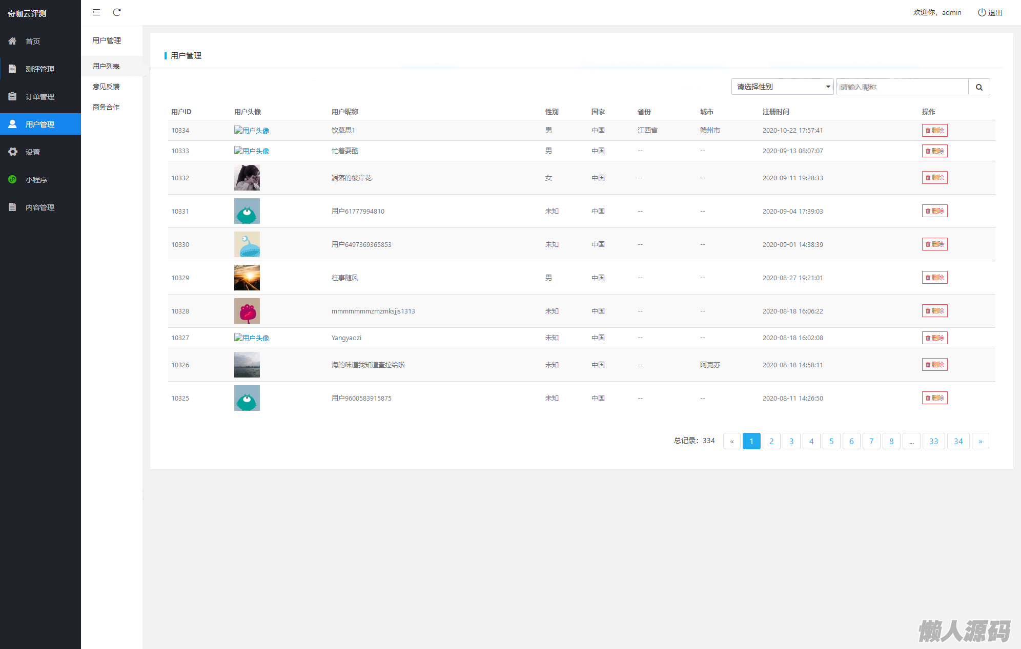
Task: Click the 首页 home icon in sidebar
Action: click(x=13, y=41)
